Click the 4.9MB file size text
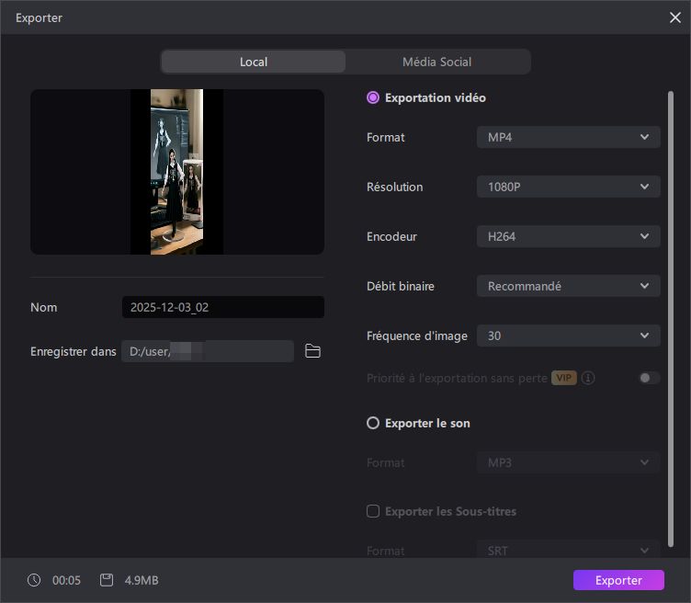The height and width of the screenshot is (603, 691). tap(142, 580)
